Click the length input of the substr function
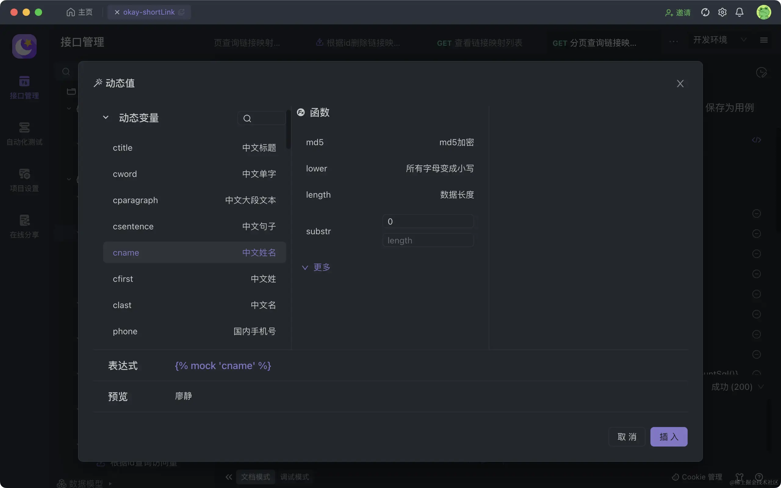 point(428,240)
